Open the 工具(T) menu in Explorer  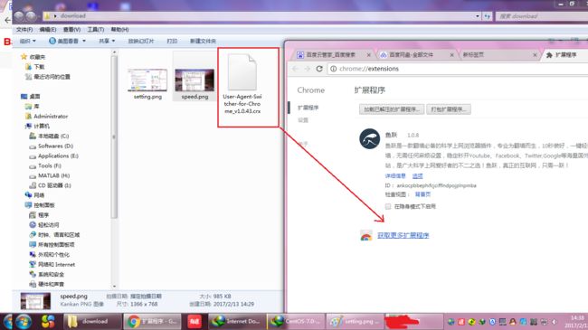click(96, 29)
